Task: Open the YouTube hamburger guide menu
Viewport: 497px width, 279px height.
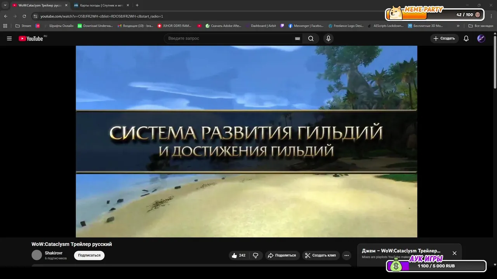Action: 9,38
